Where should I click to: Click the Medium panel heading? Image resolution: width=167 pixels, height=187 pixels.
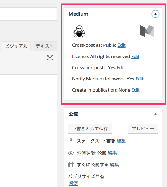pyautogui.click(x=78, y=14)
